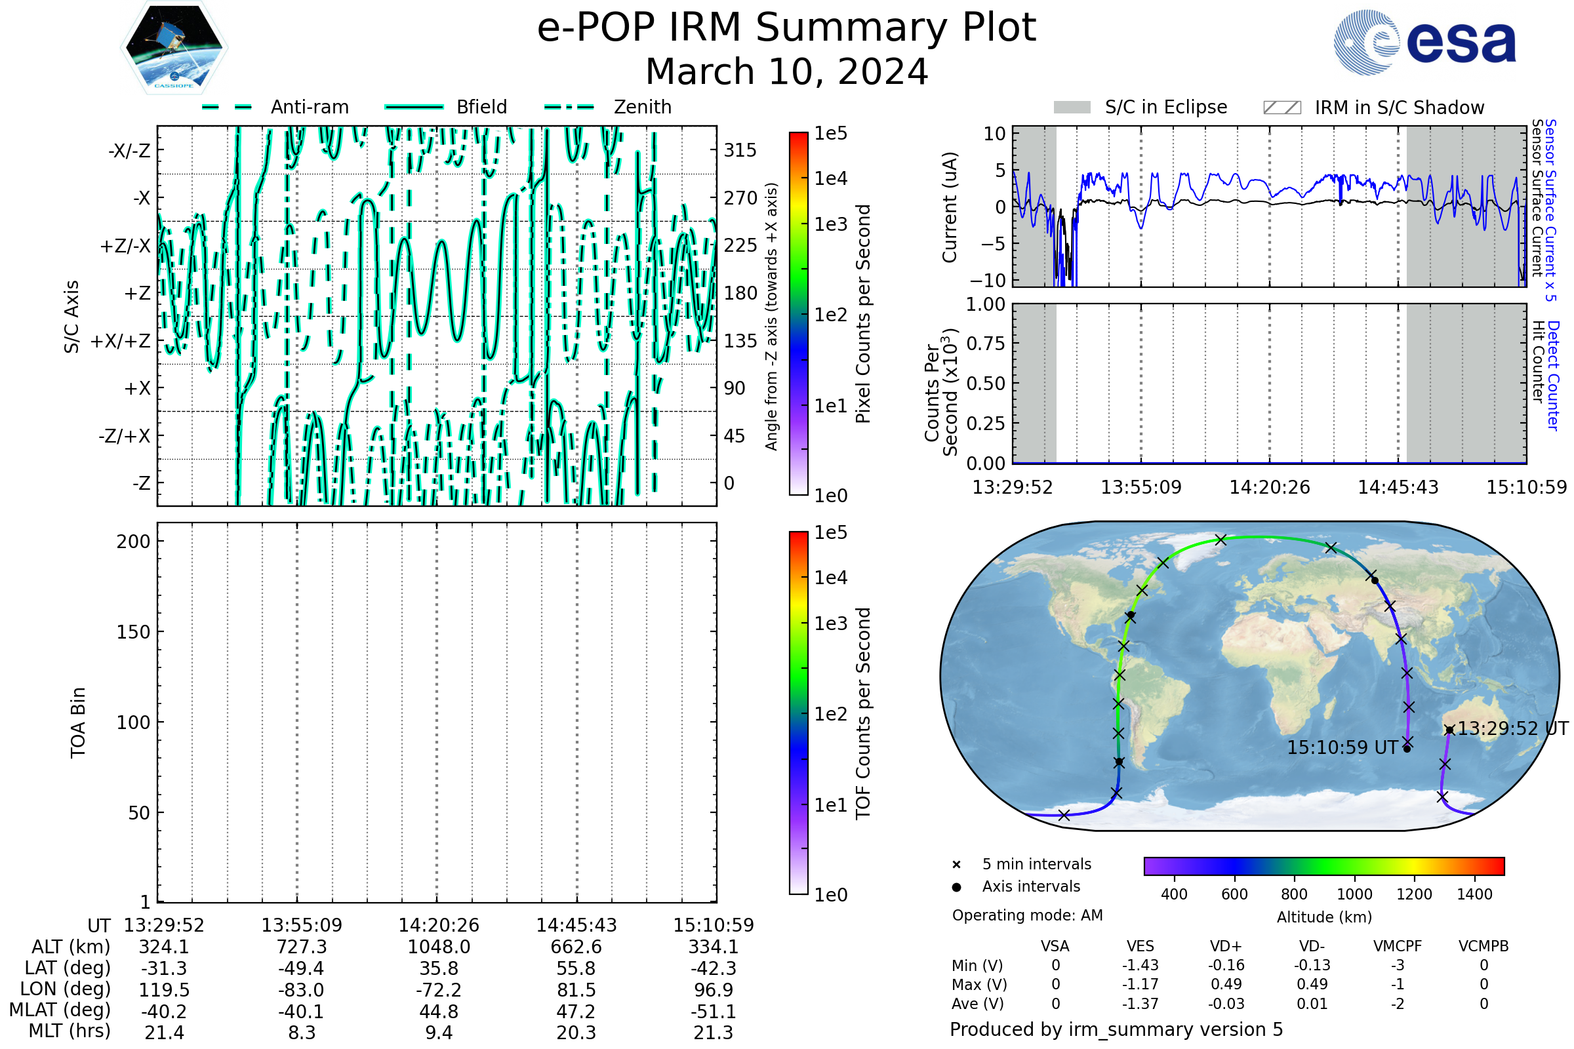Click the Bfield solid legend line
Image resolution: width=1574 pixels, height=1049 pixels.
(x=414, y=107)
